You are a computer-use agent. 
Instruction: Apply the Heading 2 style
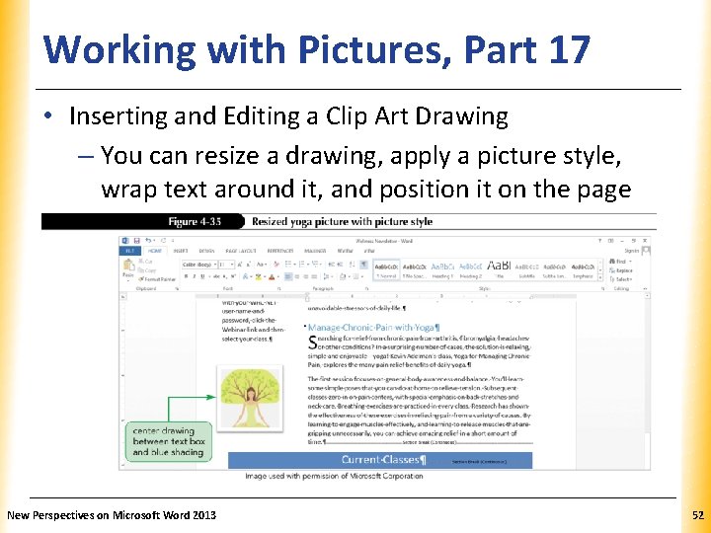471,270
